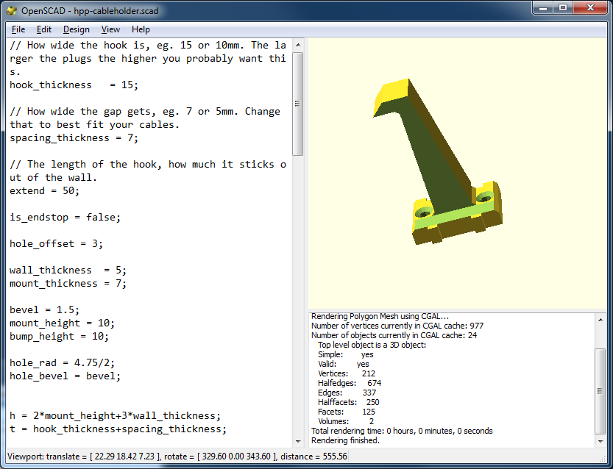This screenshot has height=469, width=613.
Task: Click the console scrollbar up arrow
Action: (600, 321)
